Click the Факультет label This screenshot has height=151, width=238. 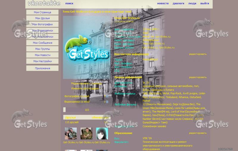point(121,142)
